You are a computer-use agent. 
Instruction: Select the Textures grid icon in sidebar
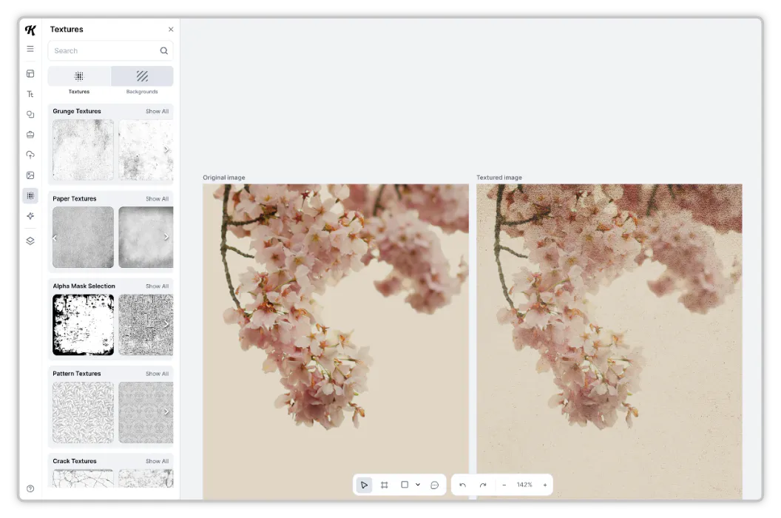tap(30, 195)
